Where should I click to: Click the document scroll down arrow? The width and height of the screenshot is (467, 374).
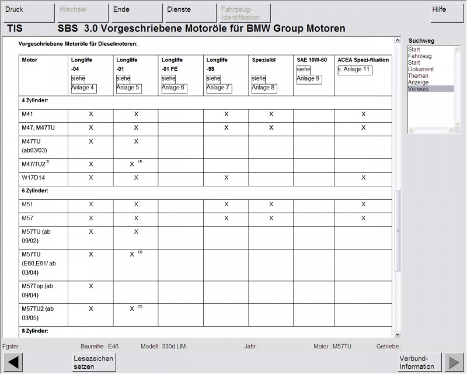pos(398,334)
